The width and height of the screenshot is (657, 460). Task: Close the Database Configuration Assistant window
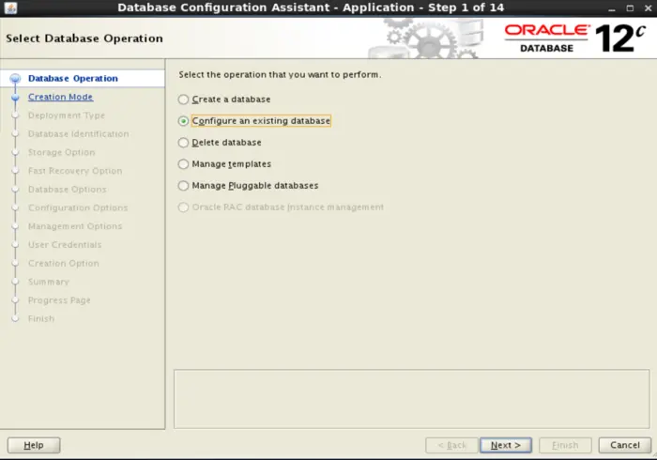[x=648, y=8]
